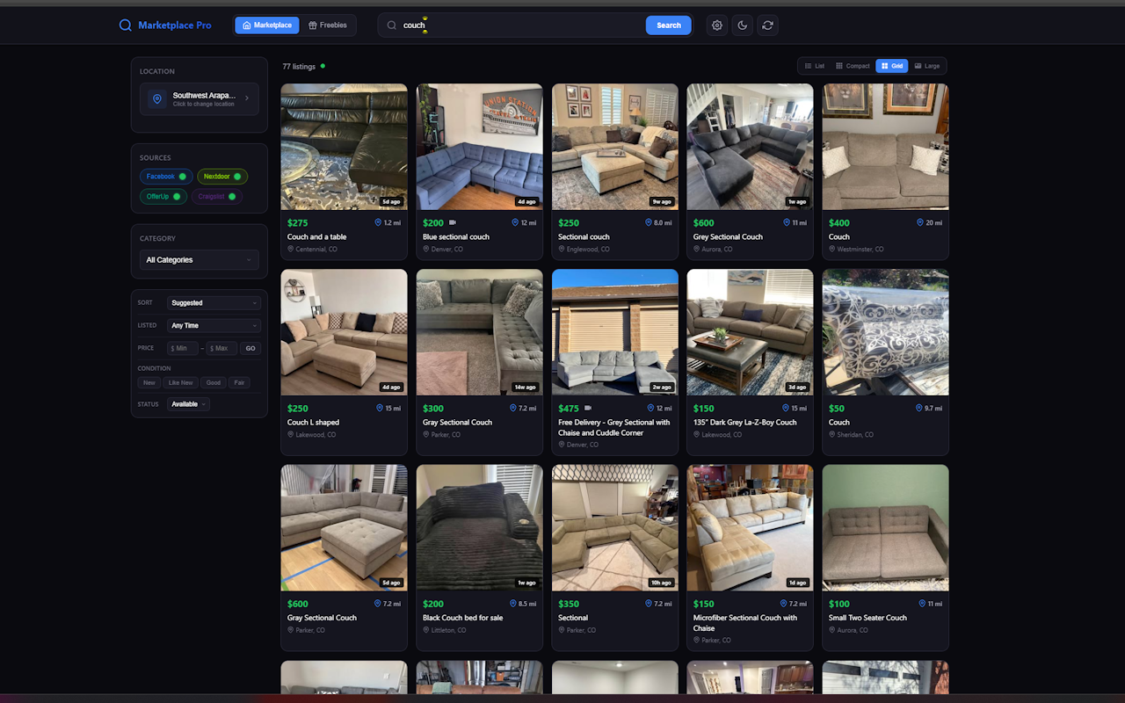
Task: Refresh listings using the circular arrows icon
Action: point(768,25)
